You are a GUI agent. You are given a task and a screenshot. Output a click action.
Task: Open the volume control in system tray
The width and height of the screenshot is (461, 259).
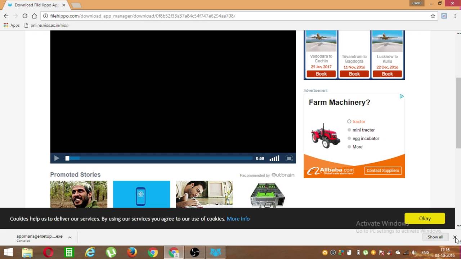click(414, 253)
